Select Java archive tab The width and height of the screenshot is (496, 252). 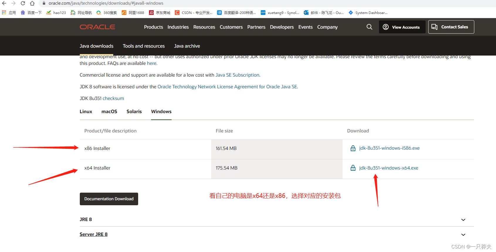point(187,46)
